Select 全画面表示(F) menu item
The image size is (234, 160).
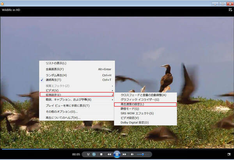77,69
